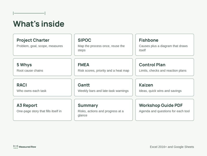This screenshot has height=156, width=207.
Task: Click "Excel 2016+ and Google Sheets" footer text
Action: tap(172, 147)
